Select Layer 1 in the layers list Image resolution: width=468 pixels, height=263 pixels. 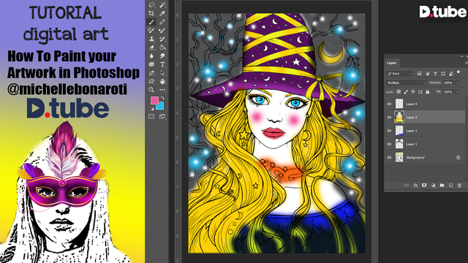click(425, 144)
